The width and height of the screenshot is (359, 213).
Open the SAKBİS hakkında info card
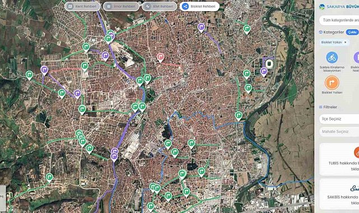tap(339, 194)
